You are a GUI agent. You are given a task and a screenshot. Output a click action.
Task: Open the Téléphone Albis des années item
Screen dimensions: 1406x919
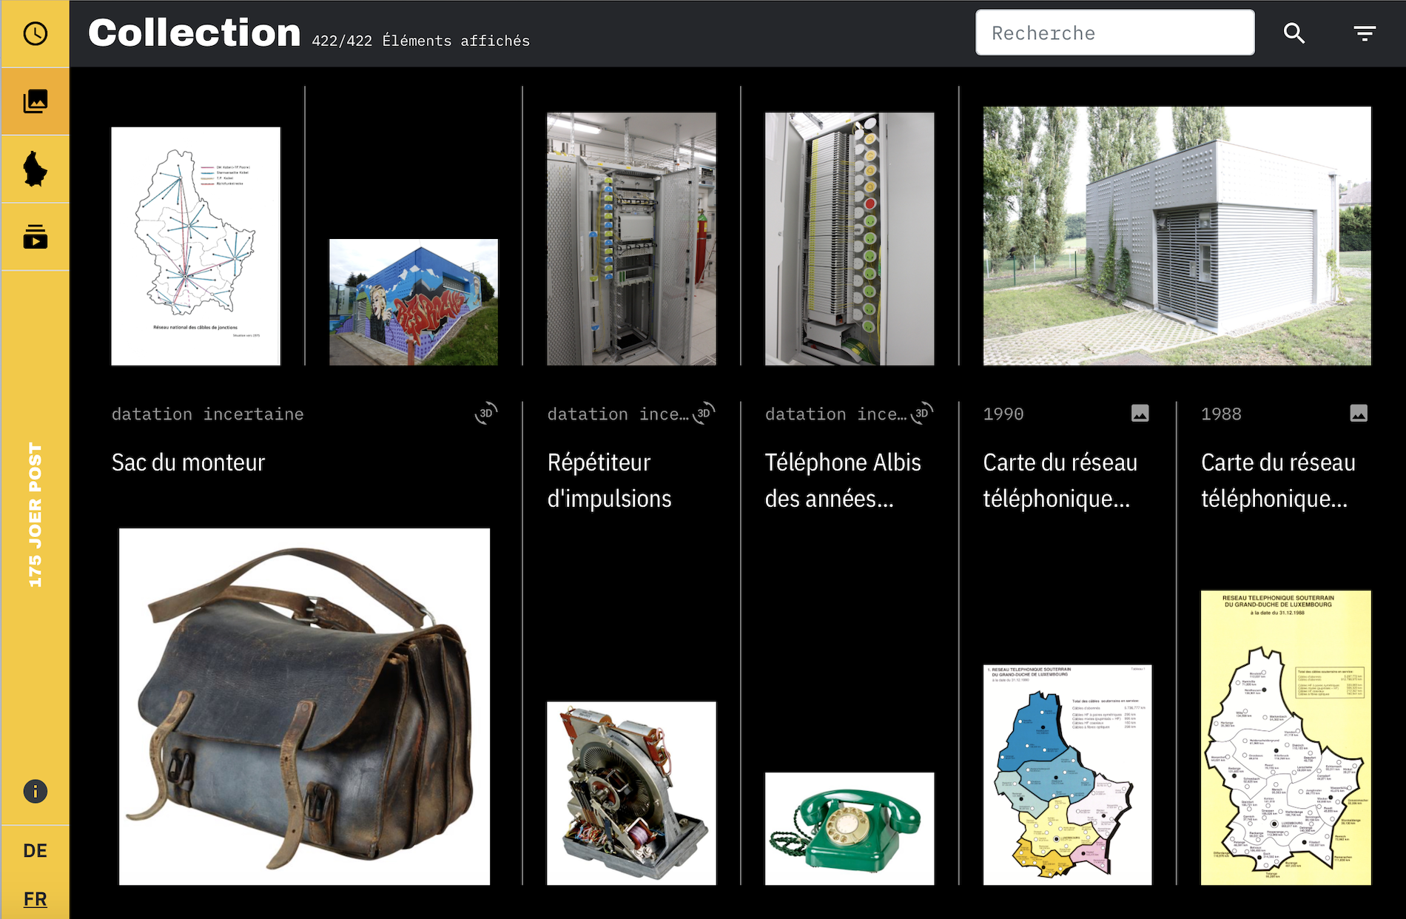(843, 480)
